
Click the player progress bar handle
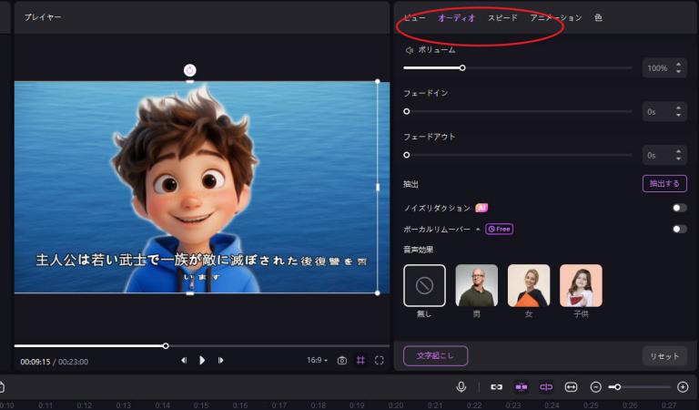pos(166,345)
